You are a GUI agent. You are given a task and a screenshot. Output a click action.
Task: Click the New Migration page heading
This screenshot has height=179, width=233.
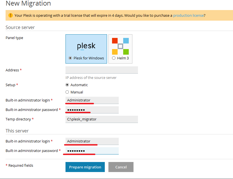click(28, 3)
